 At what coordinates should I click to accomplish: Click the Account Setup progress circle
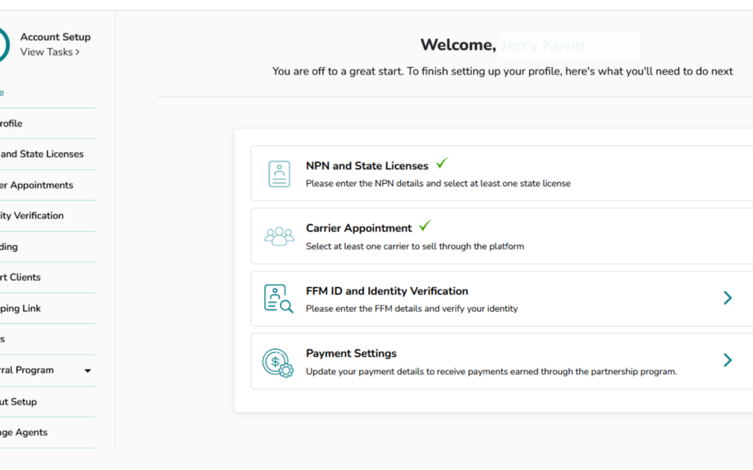point(4,45)
